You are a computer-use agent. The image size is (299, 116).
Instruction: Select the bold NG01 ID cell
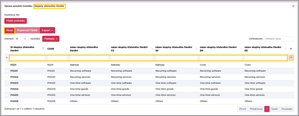click(x=13, y=65)
